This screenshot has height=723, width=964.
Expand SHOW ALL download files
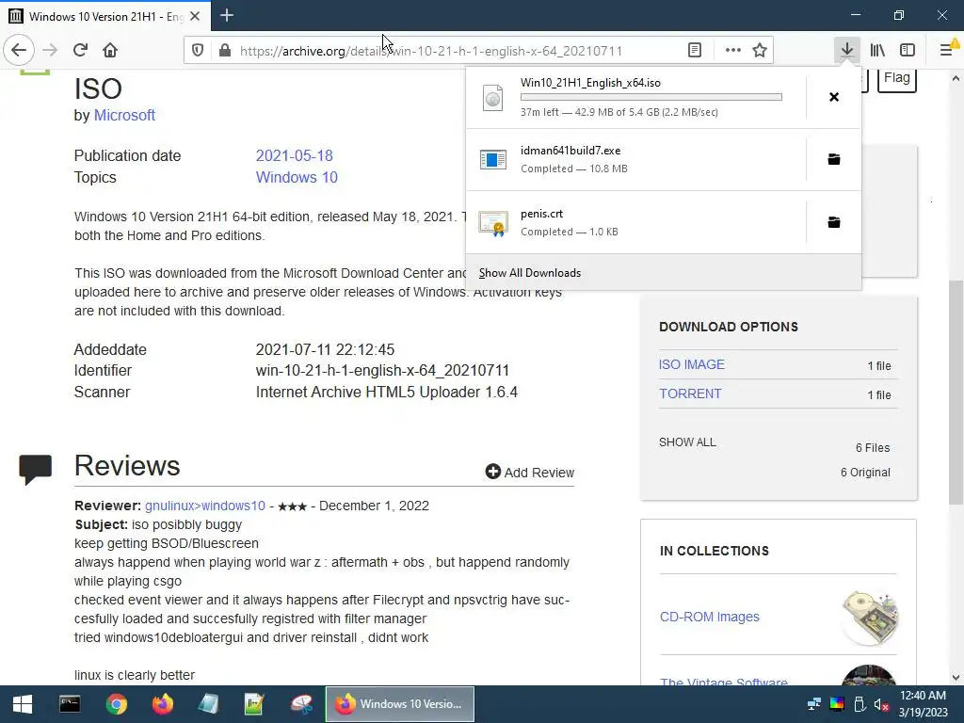coord(687,442)
